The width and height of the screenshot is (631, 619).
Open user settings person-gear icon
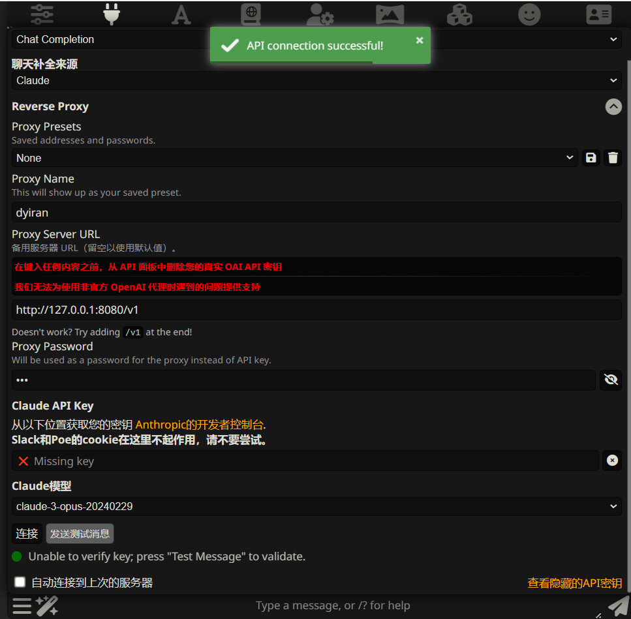click(x=320, y=14)
